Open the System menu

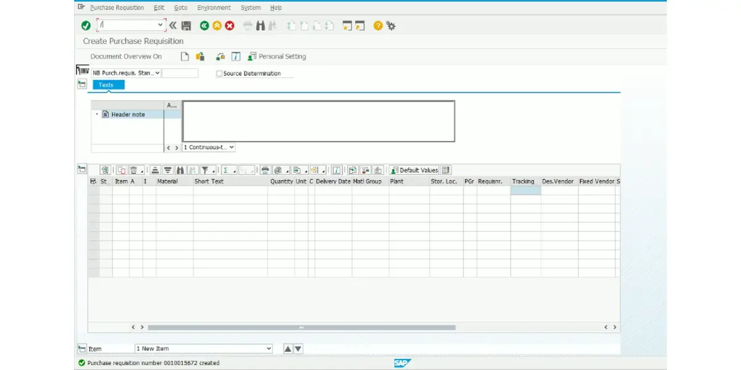tap(250, 7)
